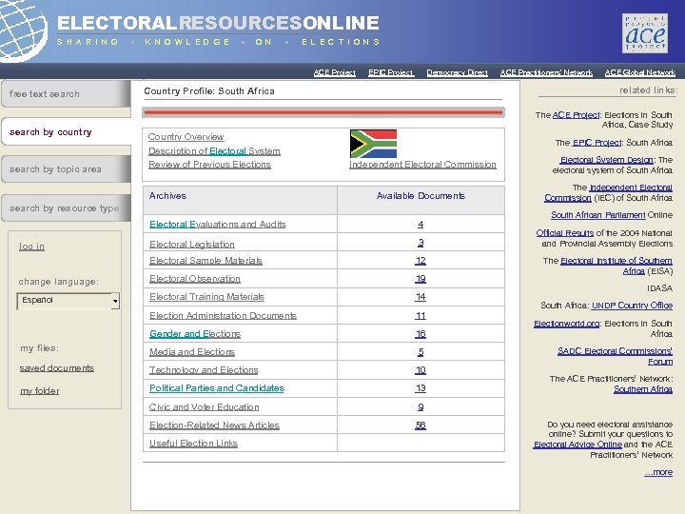Click document count 16 for Gender and Elections
This screenshot has width=685, height=514.
(x=421, y=334)
